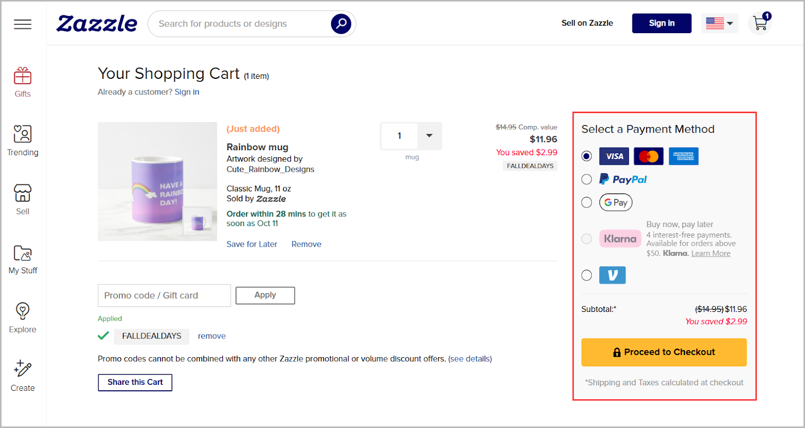The height and width of the screenshot is (428, 805).
Task: Click the Zazzle logo
Action: [x=97, y=24]
